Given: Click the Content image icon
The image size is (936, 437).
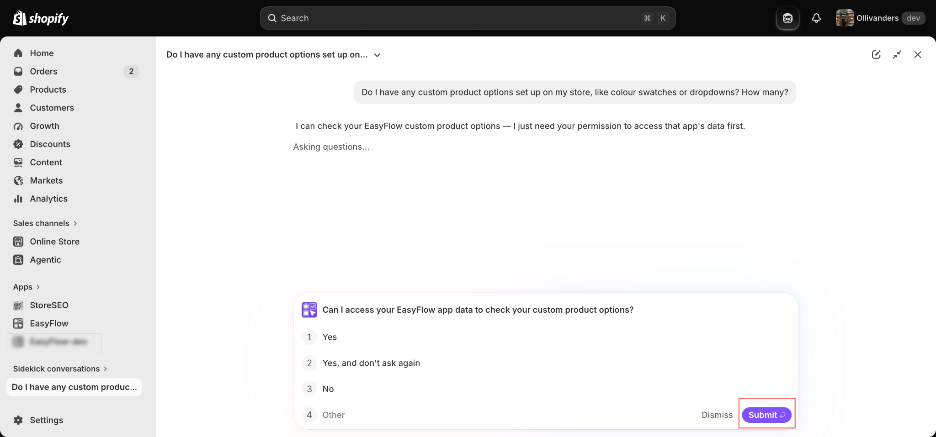Looking at the screenshot, I should (x=18, y=162).
